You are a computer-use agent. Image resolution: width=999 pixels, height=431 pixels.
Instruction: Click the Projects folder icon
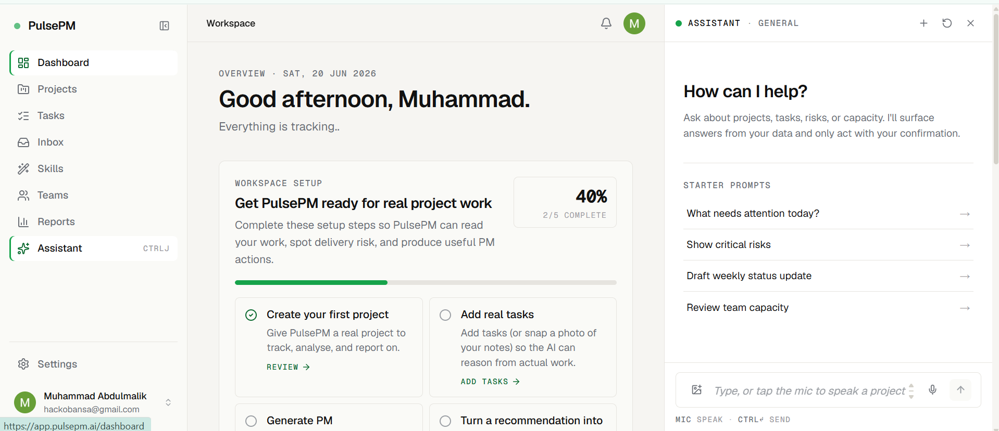pos(23,89)
